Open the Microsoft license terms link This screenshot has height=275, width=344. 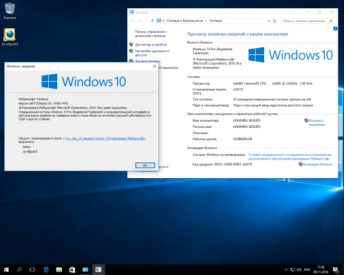point(105,138)
